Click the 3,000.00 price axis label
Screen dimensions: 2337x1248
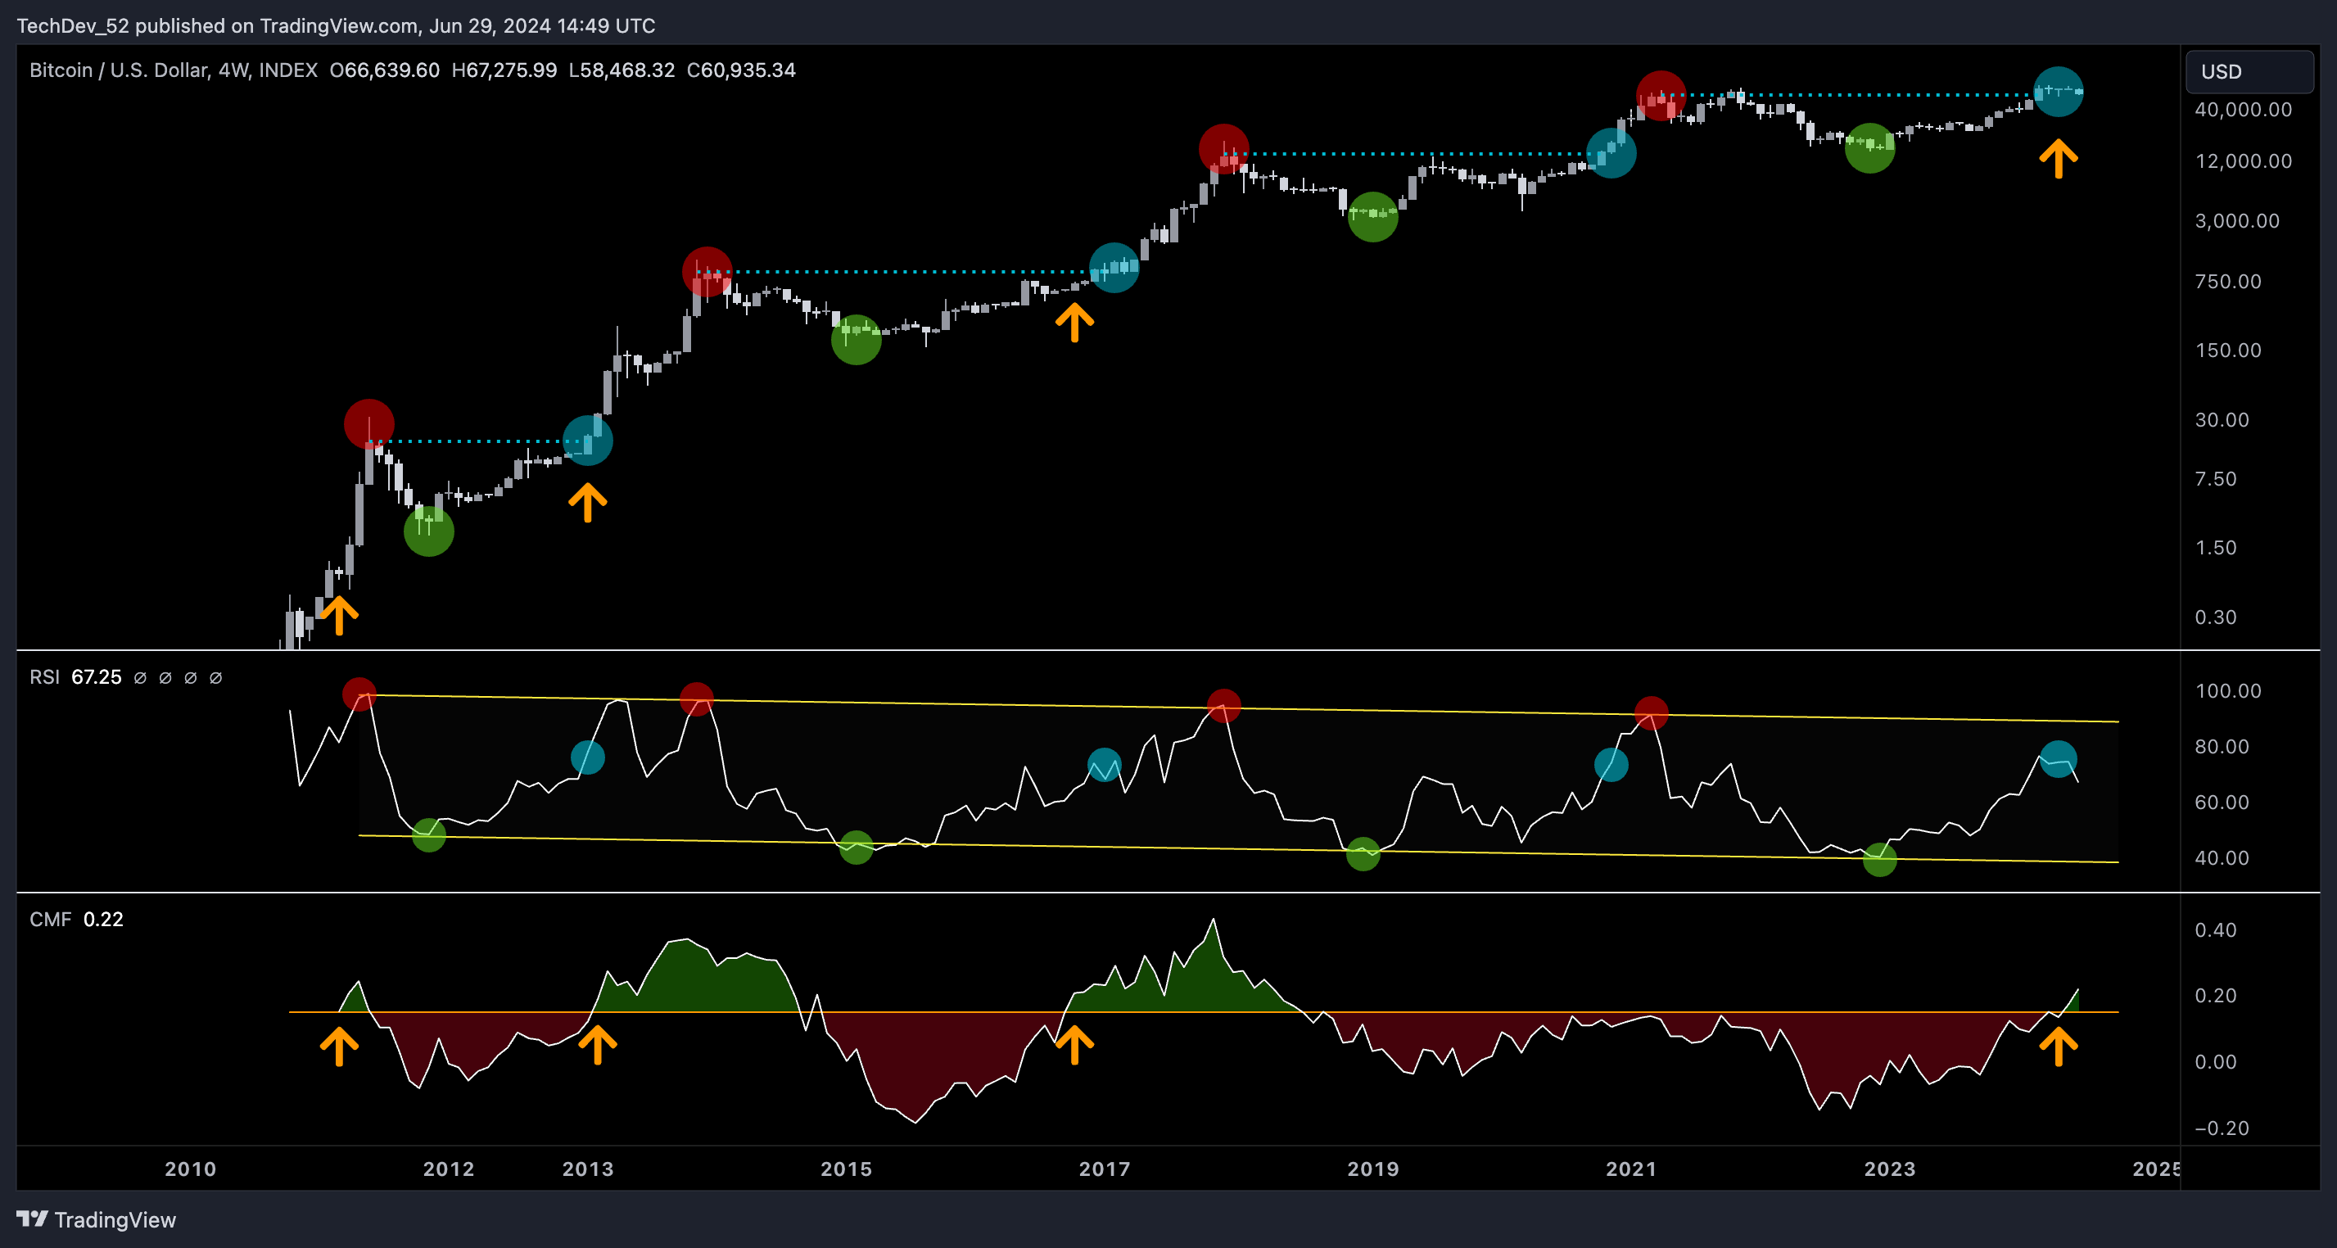[2237, 221]
